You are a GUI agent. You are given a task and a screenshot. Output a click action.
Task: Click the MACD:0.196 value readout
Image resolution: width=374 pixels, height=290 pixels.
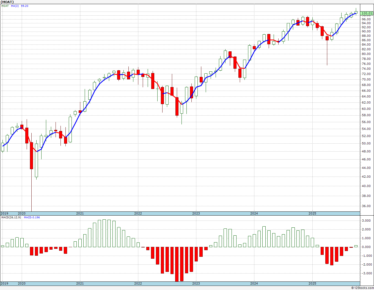coord(32,217)
